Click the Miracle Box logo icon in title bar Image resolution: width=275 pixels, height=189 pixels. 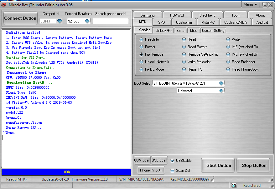(x=4, y=5)
